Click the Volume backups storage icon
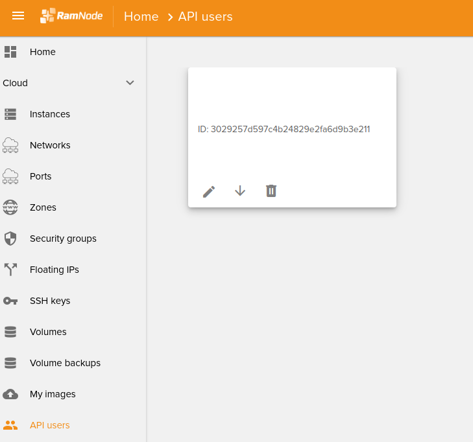Image resolution: width=473 pixels, height=442 pixels. [x=10, y=363]
